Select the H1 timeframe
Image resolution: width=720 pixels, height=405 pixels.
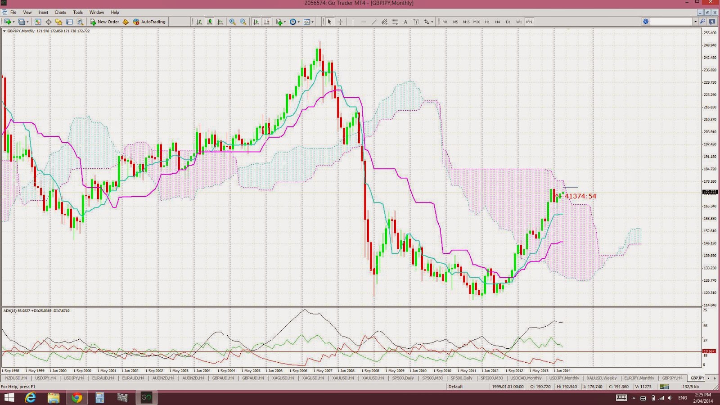tap(487, 22)
